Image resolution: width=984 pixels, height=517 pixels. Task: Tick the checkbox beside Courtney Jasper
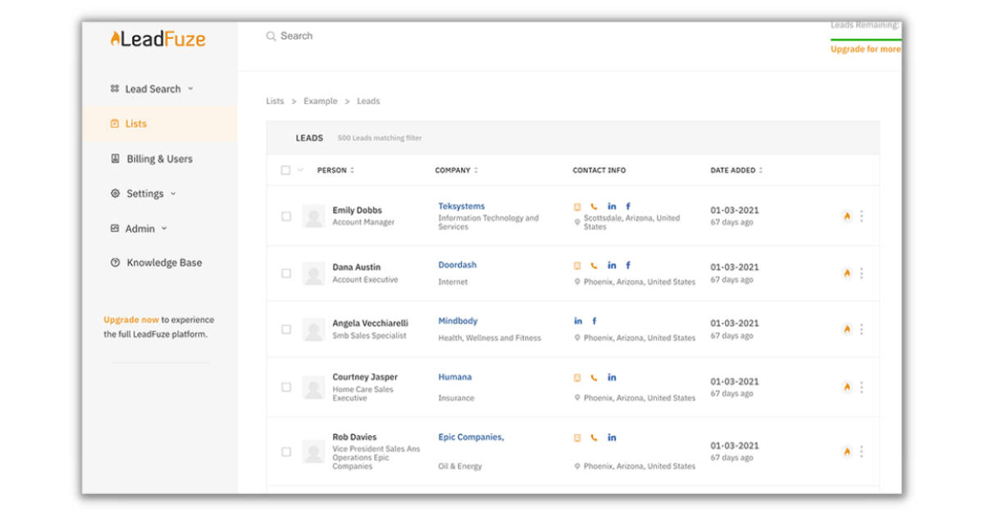tap(287, 387)
